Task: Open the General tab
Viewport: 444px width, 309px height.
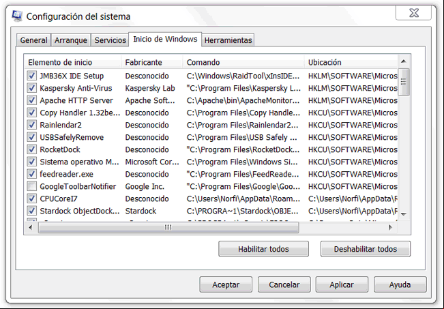Action: tap(33, 40)
